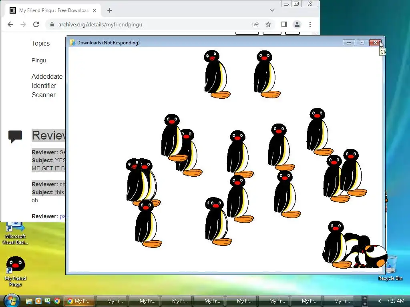
Task: Click the Scanner label
Action: tap(43, 95)
